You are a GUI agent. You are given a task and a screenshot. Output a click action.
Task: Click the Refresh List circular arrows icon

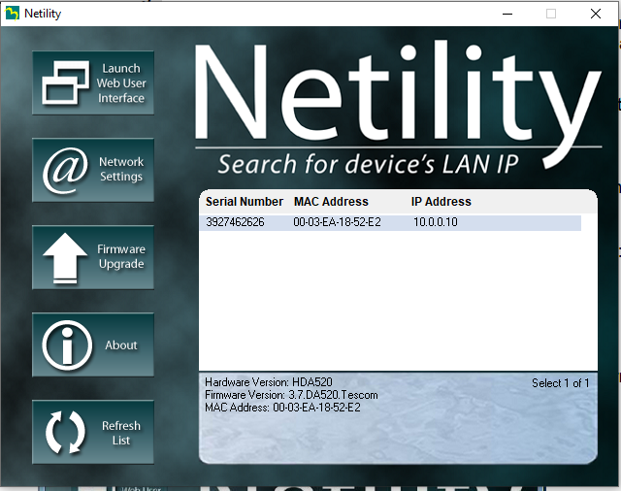point(65,432)
